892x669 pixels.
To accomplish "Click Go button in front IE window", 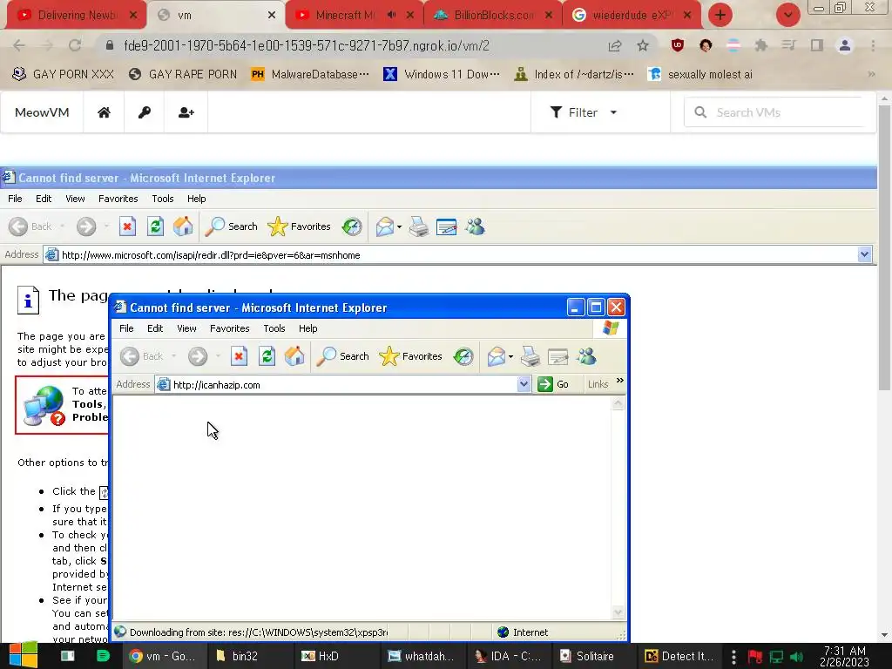I will (x=553, y=384).
